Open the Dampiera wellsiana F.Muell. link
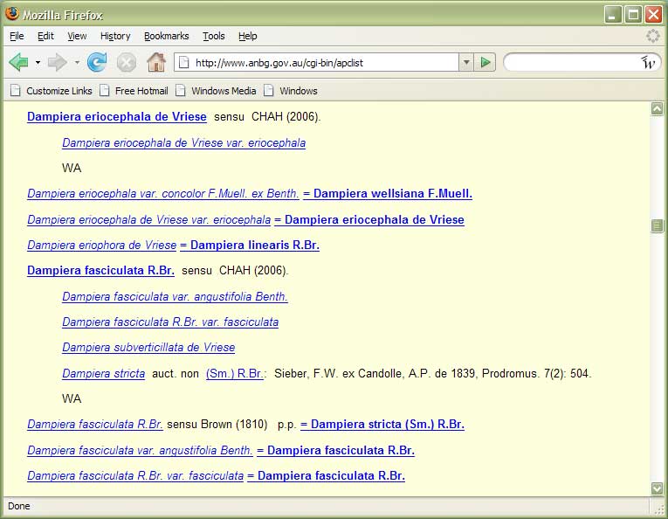 coord(388,194)
